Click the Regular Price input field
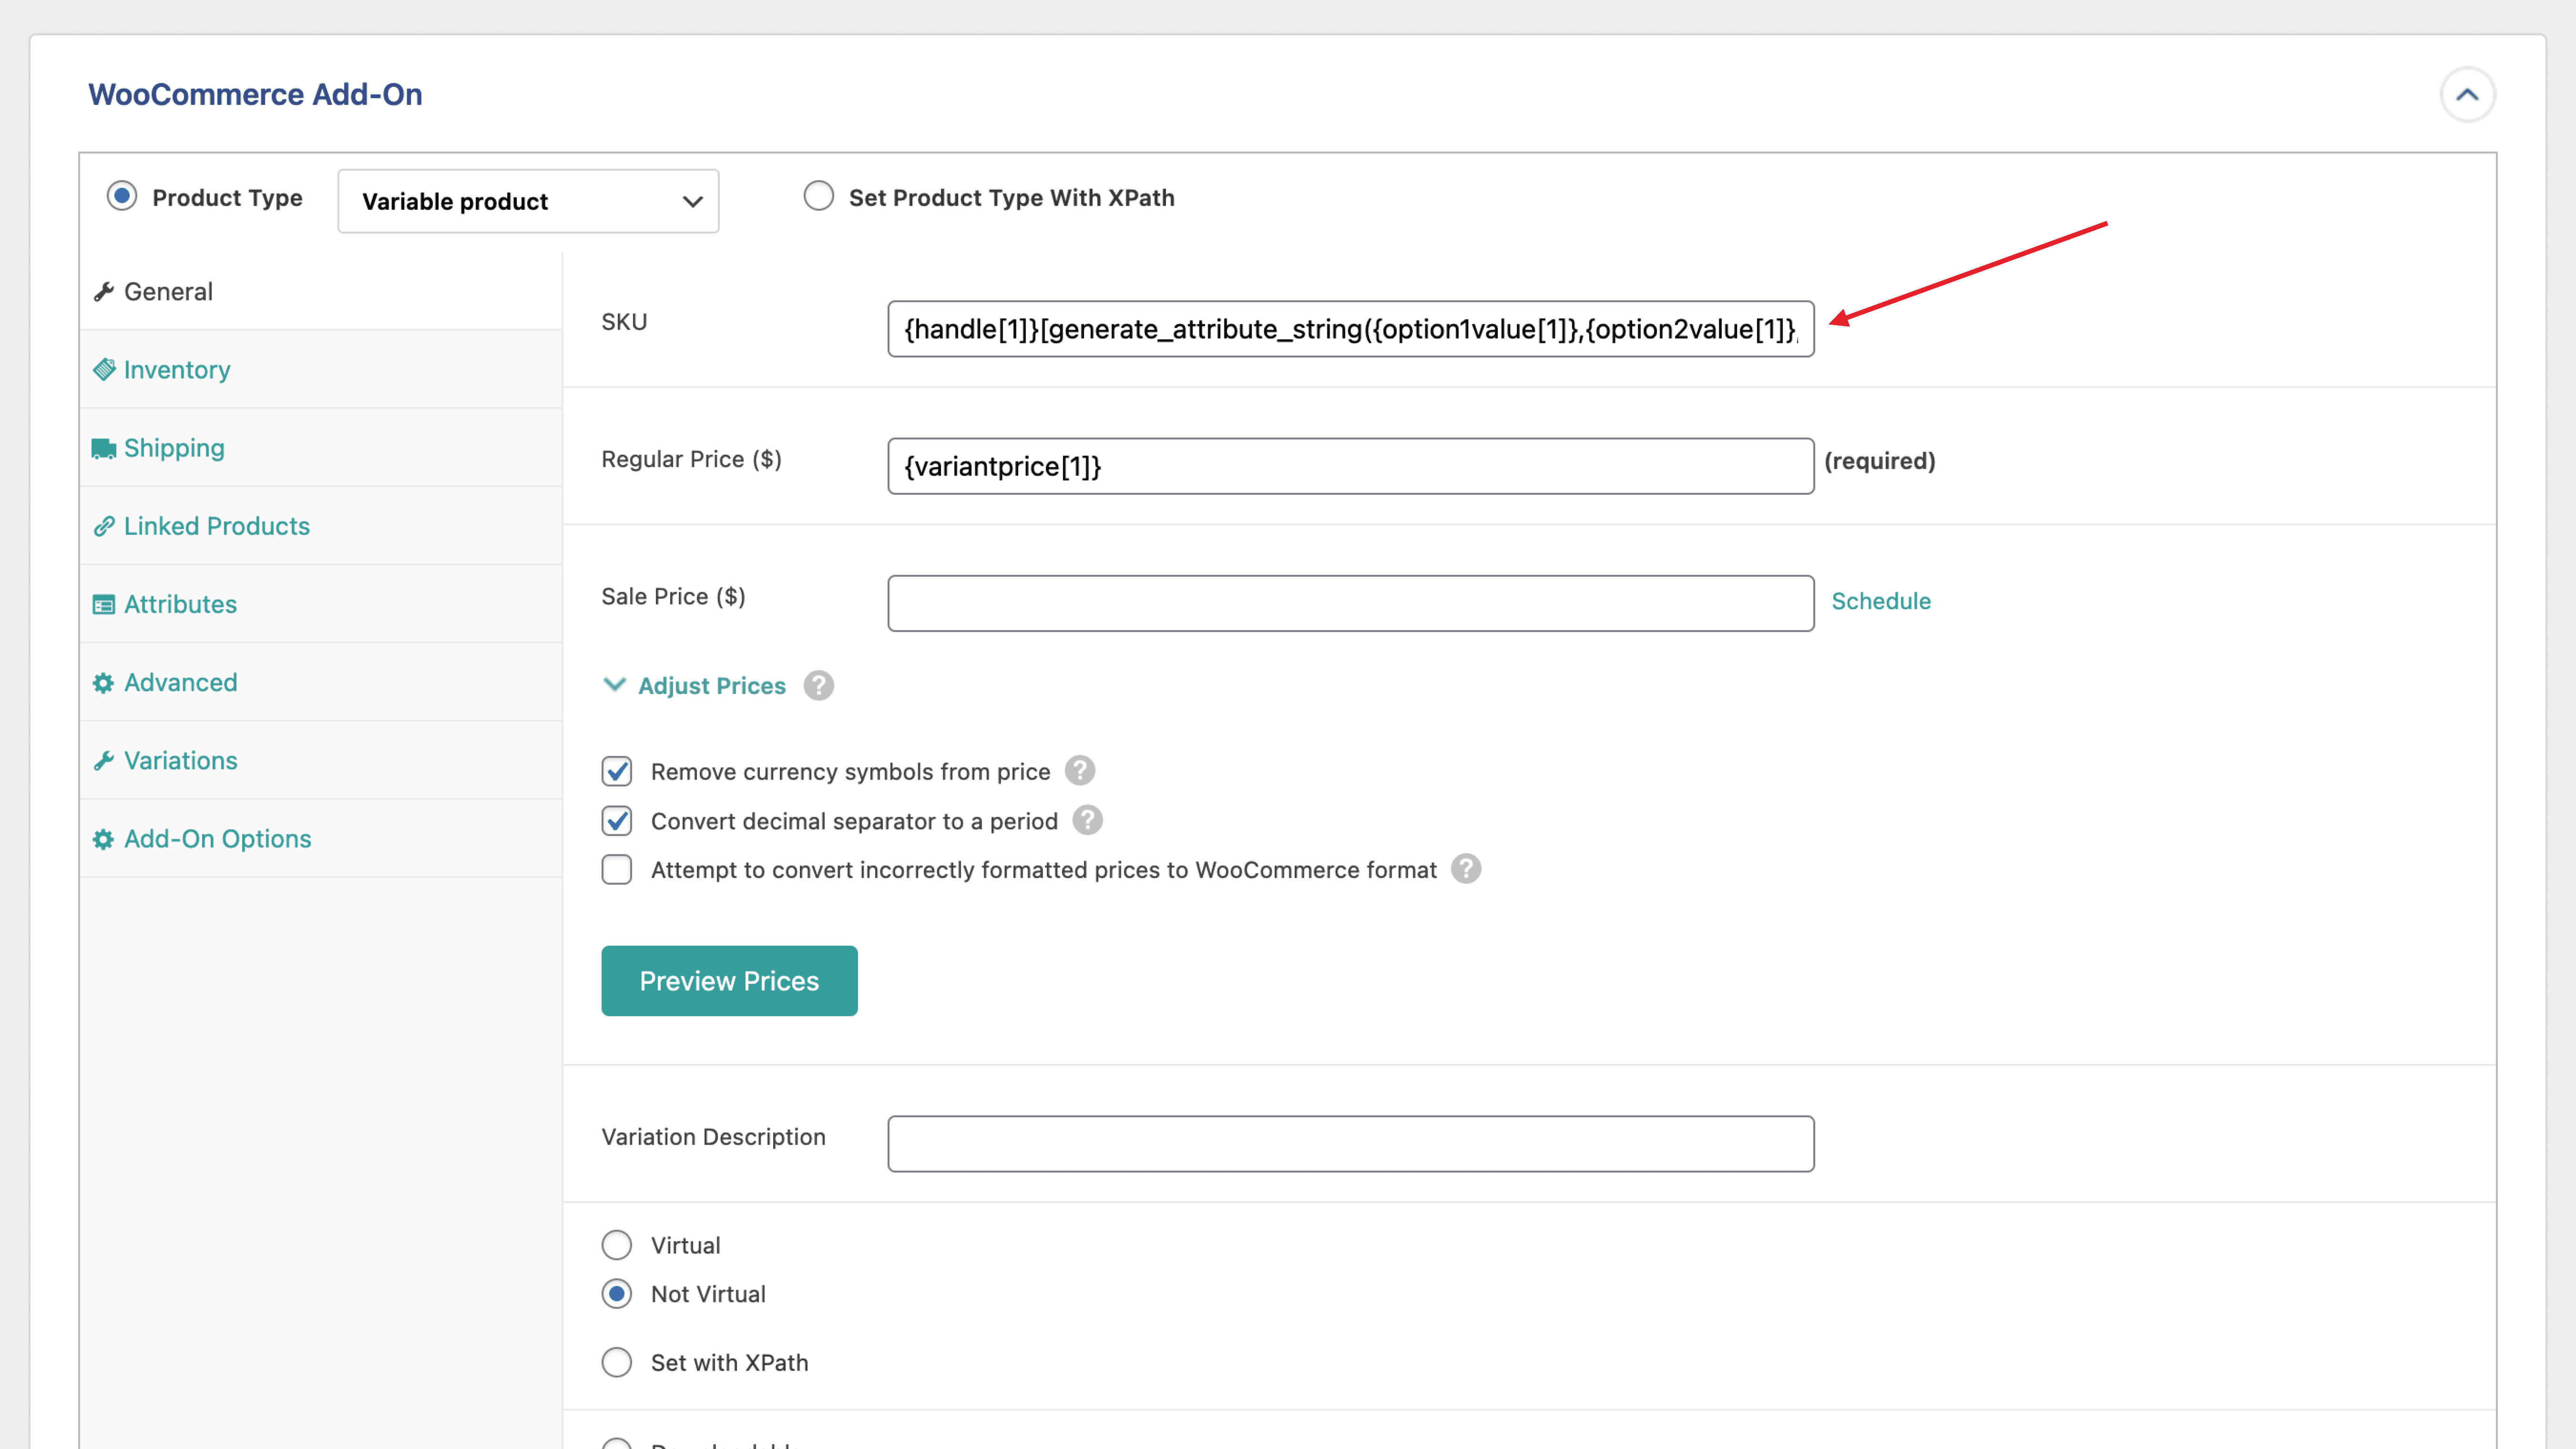The image size is (2576, 1449). point(1350,466)
